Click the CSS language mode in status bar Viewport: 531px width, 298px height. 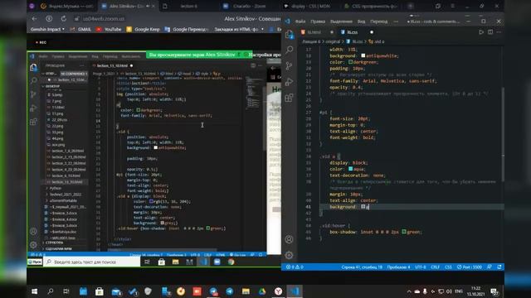[448, 267]
